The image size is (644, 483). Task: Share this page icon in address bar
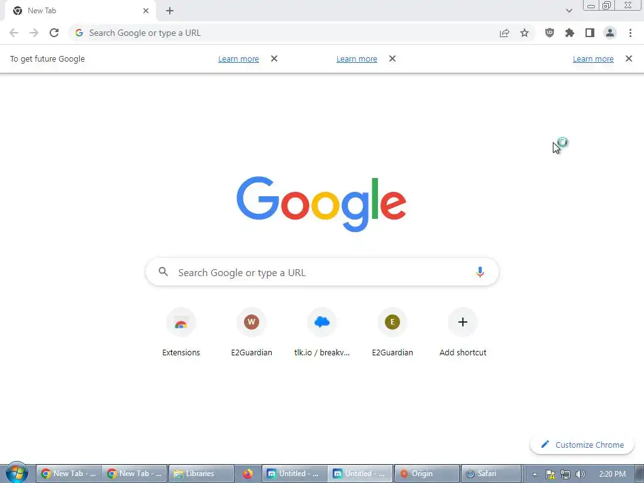tap(504, 33)
